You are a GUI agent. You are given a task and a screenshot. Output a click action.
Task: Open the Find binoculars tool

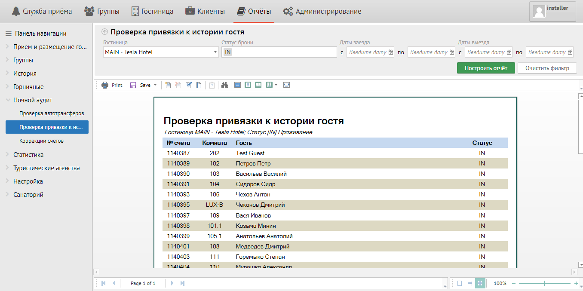click(224, 85)
